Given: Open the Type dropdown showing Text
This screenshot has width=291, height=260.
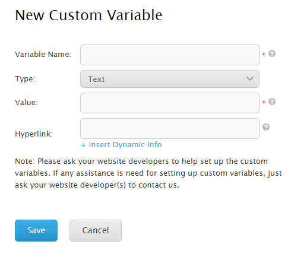Looking at the screenshot, I should 170,79.
